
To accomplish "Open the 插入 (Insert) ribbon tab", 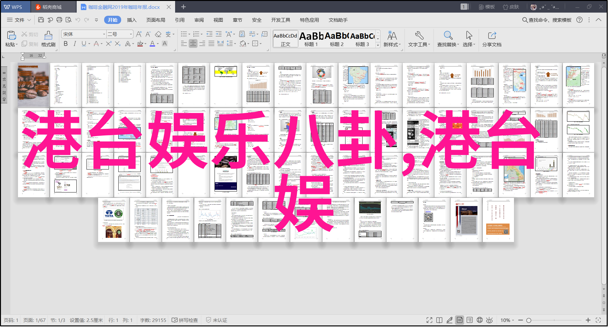I will pos(132,20).
